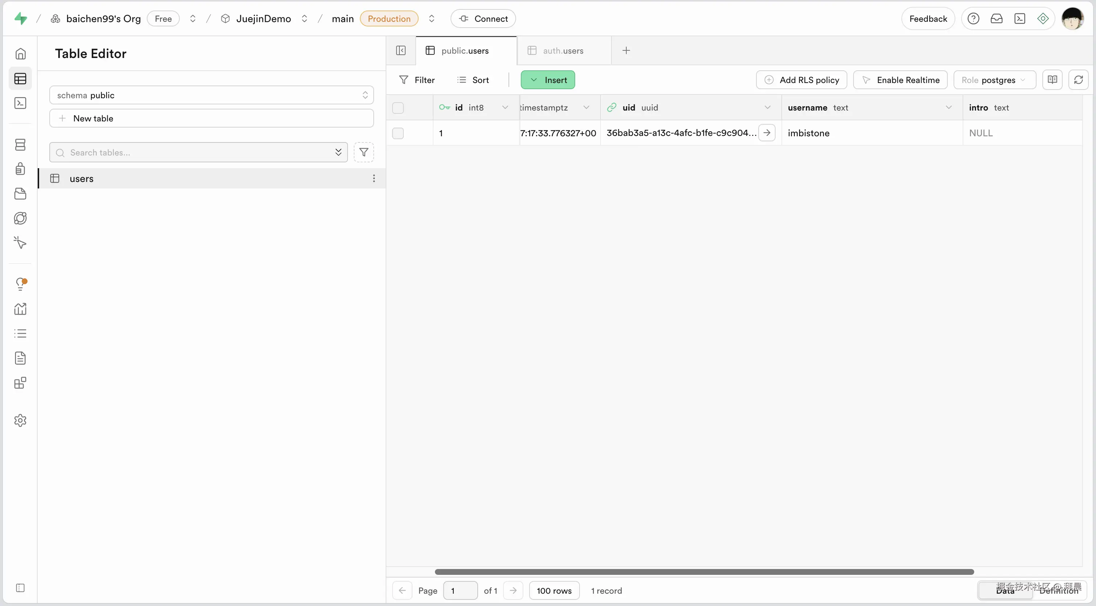The width and height of the screenshot is (1096, 606).
Task: Click the Add RLS policy button
Action: point(801,80)
